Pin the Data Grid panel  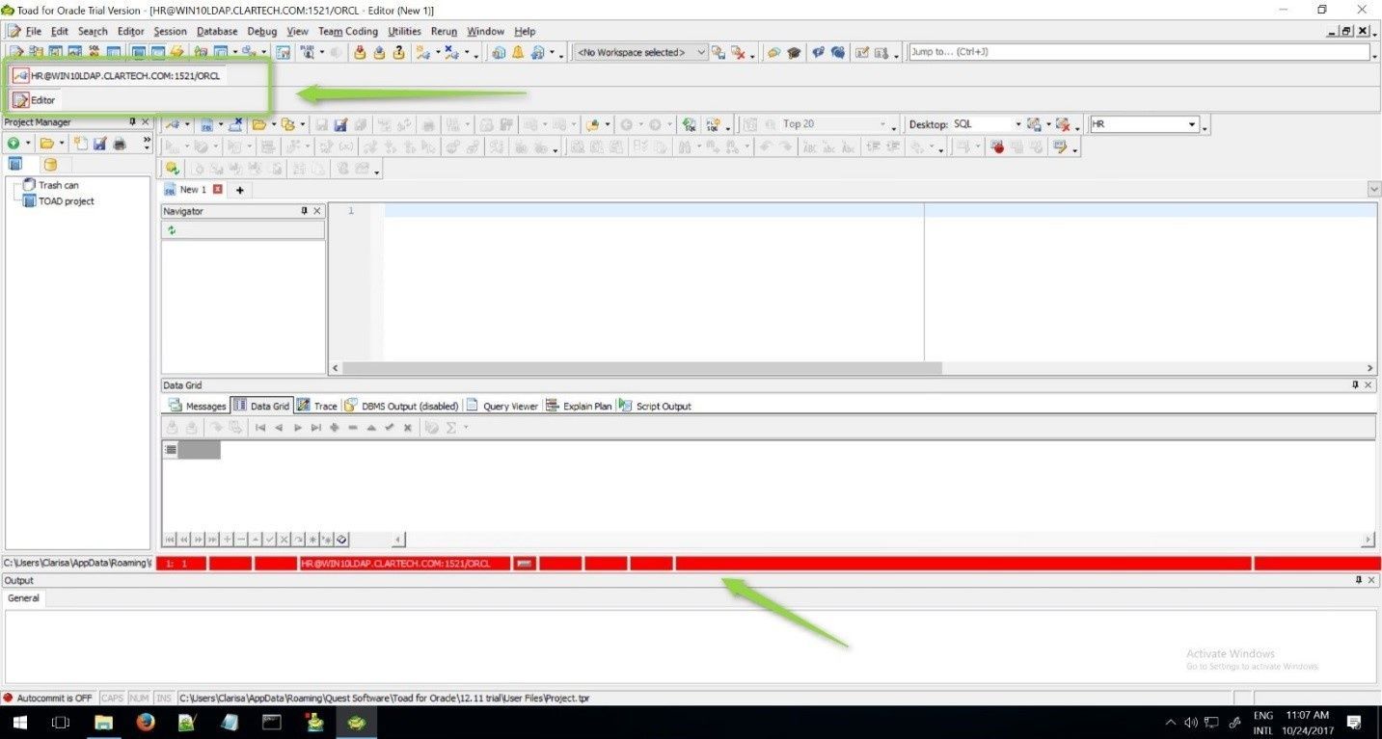tap(1356, 384)
